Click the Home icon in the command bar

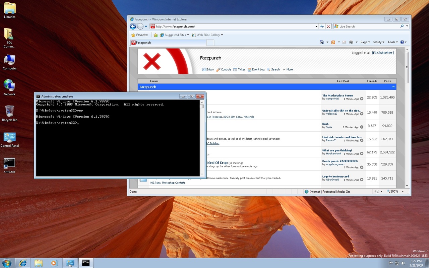click(x=322, y=42)
